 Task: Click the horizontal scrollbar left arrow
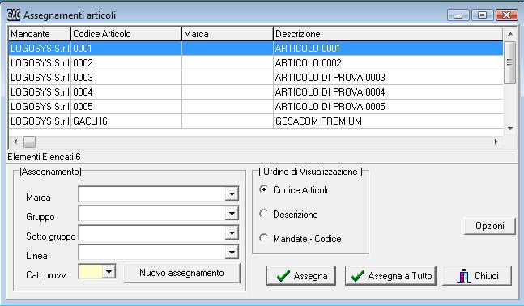tap(15, 142)
